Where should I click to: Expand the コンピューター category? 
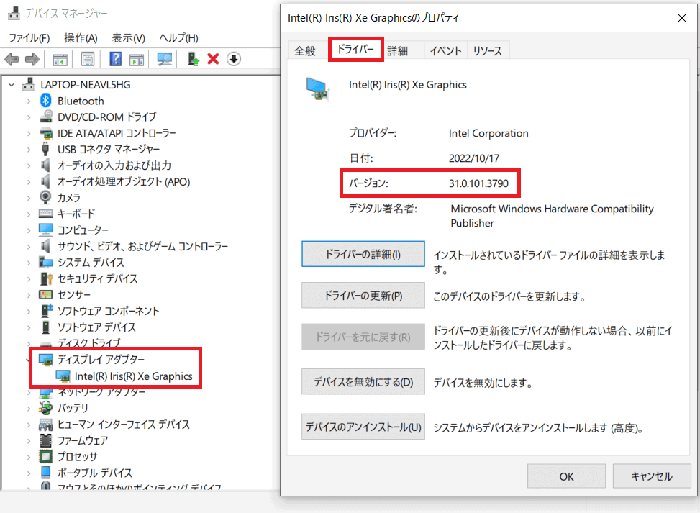coord(29,230)
